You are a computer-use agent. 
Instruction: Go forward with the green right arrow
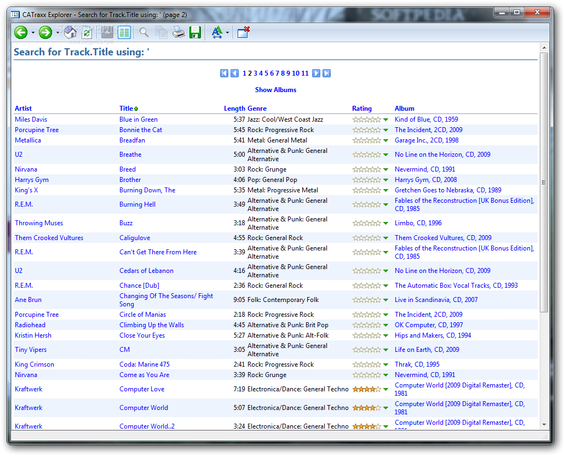[x=45, y=32]
